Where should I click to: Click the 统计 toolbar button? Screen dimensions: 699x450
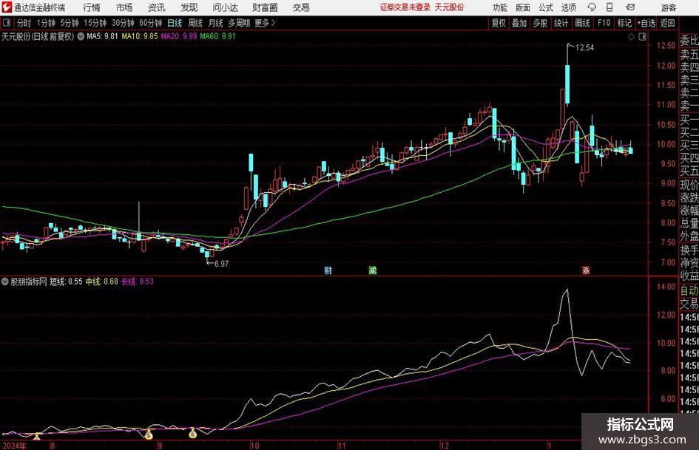pyautogui.click(x=561, y=23)
